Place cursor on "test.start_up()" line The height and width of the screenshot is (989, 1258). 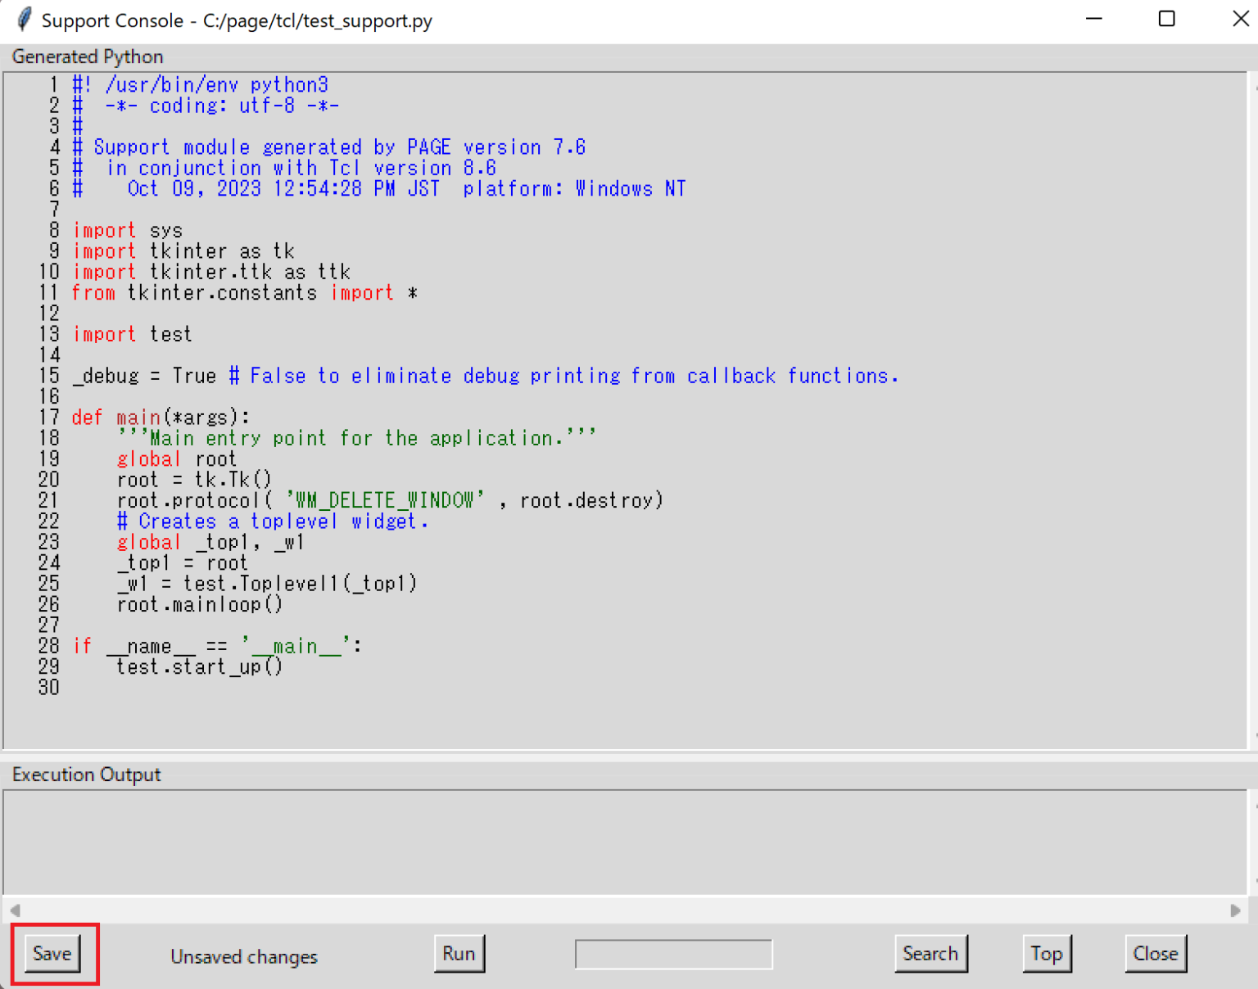199,667
